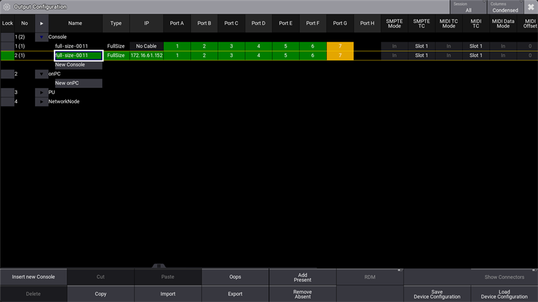
Task: Click the New onPC entry field
Action: pos(78,83)
